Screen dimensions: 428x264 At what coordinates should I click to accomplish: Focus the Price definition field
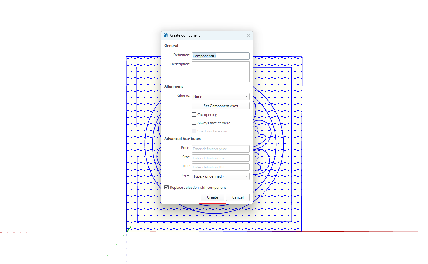[220, 149]
